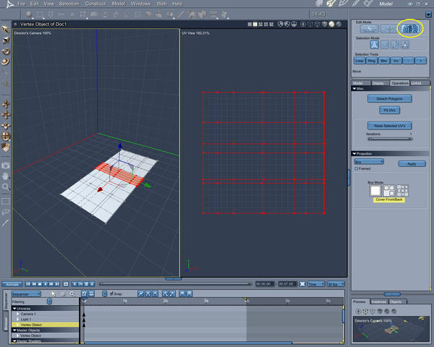Click the sequencer zoom magnifier icon
This screenshot has height=347, width=434.
click(x=72, y=294)
